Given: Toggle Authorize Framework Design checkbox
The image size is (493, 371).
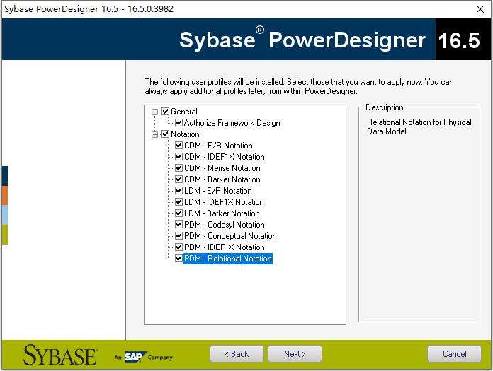Looking at the screenshot, I should click(x=179, y=123).
